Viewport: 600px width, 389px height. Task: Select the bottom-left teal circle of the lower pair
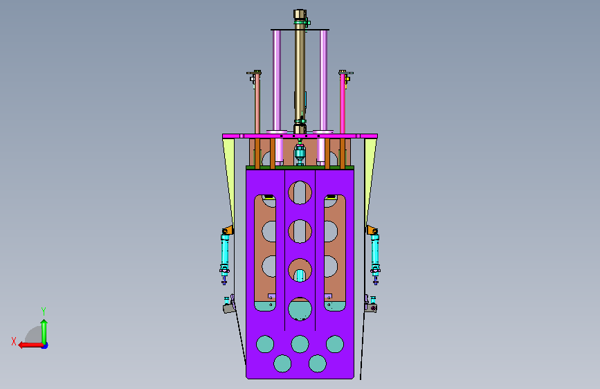[x=282, y=363]
